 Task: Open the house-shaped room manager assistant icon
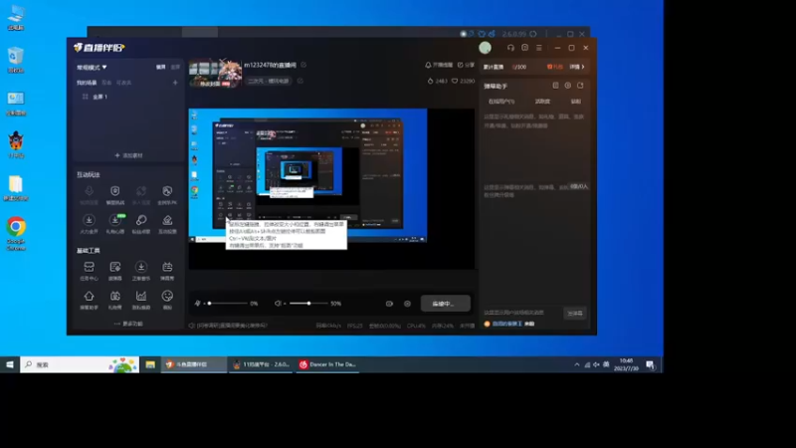[x=89, y=296]
